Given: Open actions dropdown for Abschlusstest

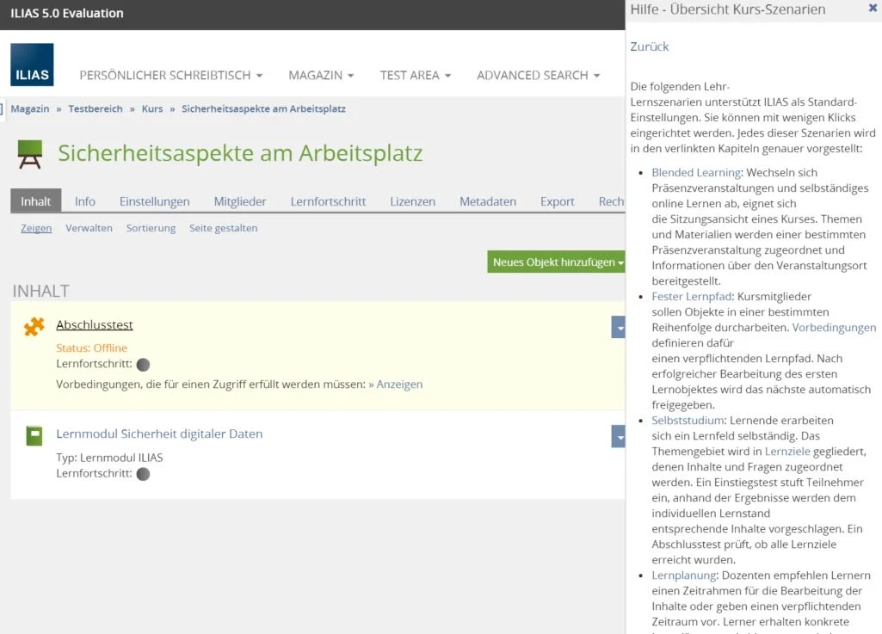Looking at the screenshot, I should (x=618, y=327).
